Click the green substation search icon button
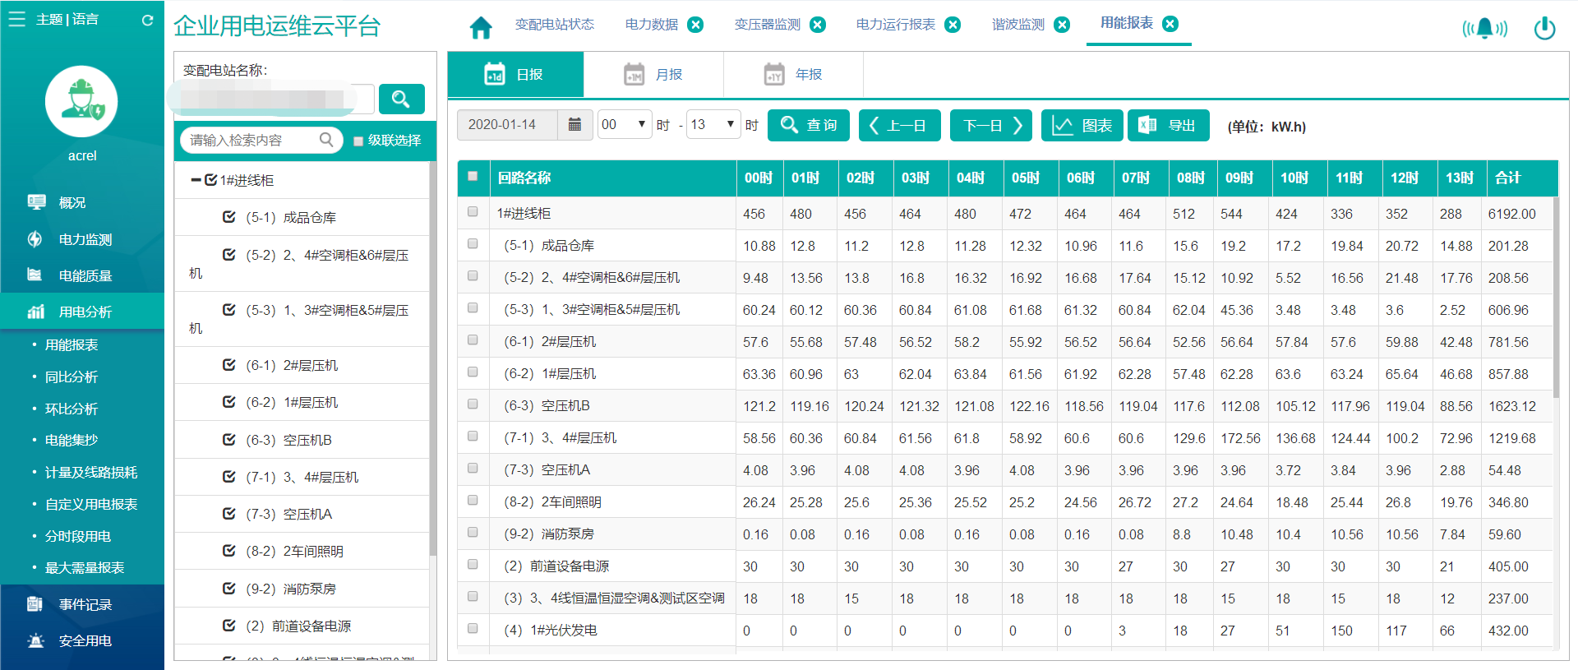 [x=401, y=99]
